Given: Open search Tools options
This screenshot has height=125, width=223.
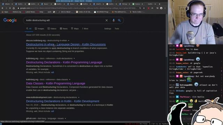Looking at the screenshot, I should pyautogui.click(x=117, y=28).
